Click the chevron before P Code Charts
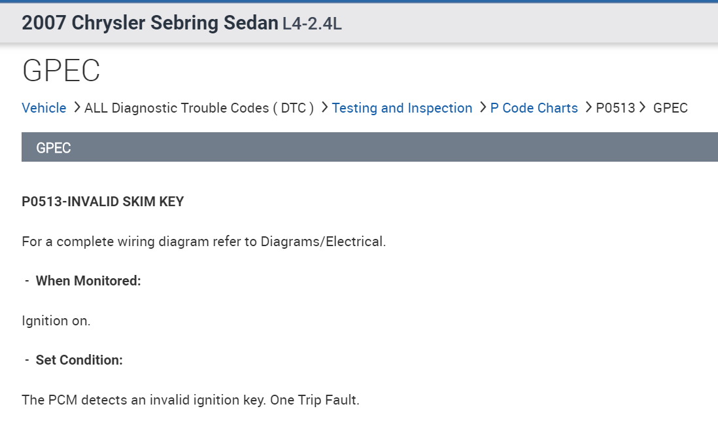Image resolution: width=718 pixels, height=434 pixels. 483,107
